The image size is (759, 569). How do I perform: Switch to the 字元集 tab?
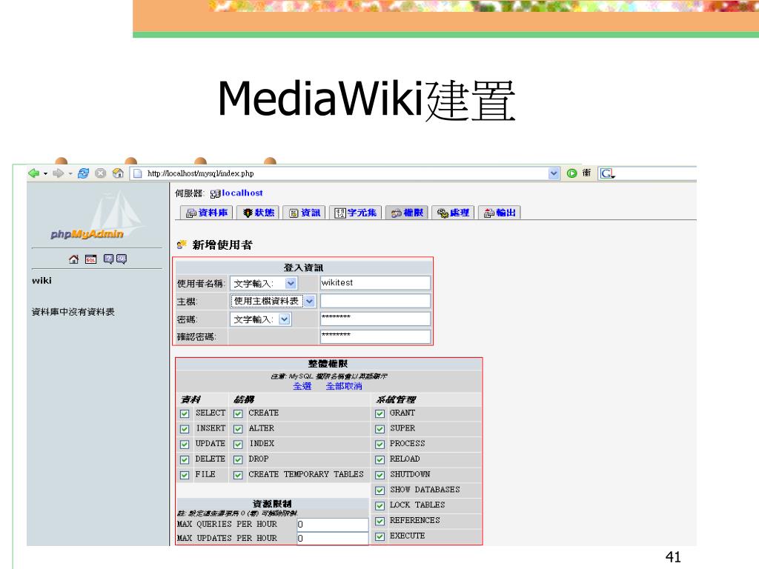(356, 213)
